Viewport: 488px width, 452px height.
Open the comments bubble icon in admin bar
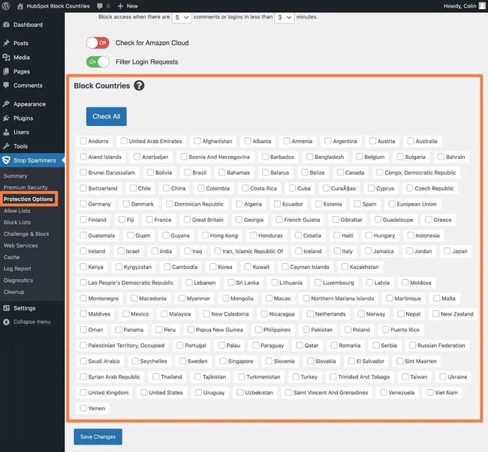[100, 6]
